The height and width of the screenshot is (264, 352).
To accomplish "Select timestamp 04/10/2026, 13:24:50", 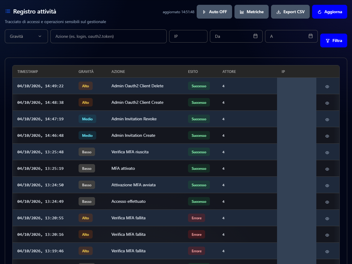I will [40, 185].
